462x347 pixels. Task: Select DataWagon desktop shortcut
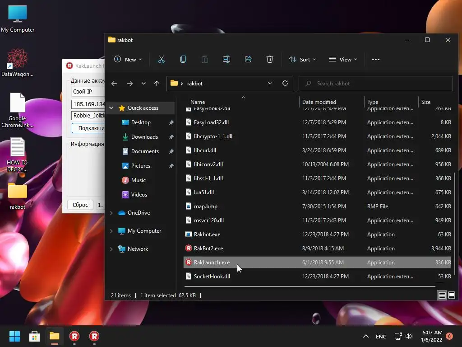point(18,62)
